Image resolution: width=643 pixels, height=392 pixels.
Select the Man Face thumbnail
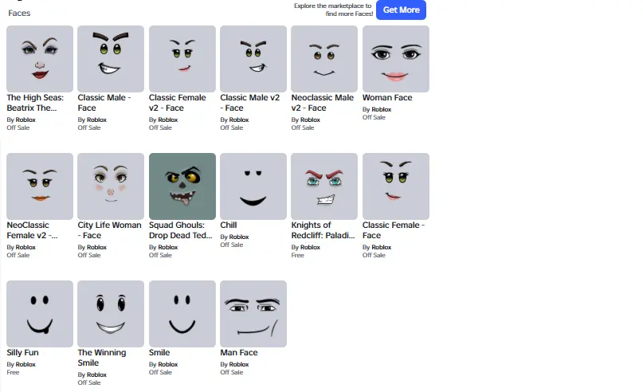(x=253, y=314)
